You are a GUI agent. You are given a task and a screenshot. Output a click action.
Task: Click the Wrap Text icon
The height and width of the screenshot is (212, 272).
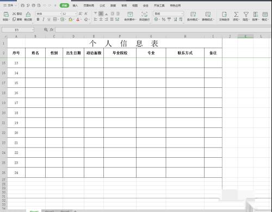tap(144, 14)
